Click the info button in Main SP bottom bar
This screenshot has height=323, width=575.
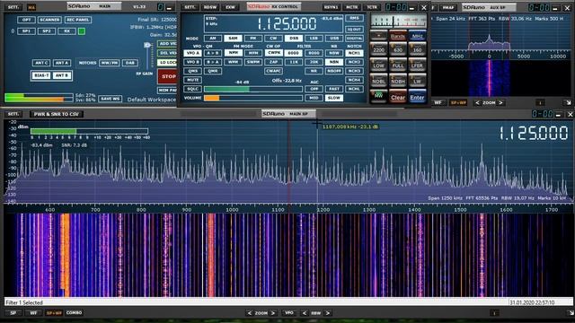(494, 313)
